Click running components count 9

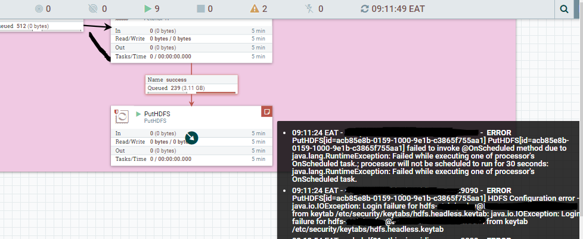click(157, 9)
